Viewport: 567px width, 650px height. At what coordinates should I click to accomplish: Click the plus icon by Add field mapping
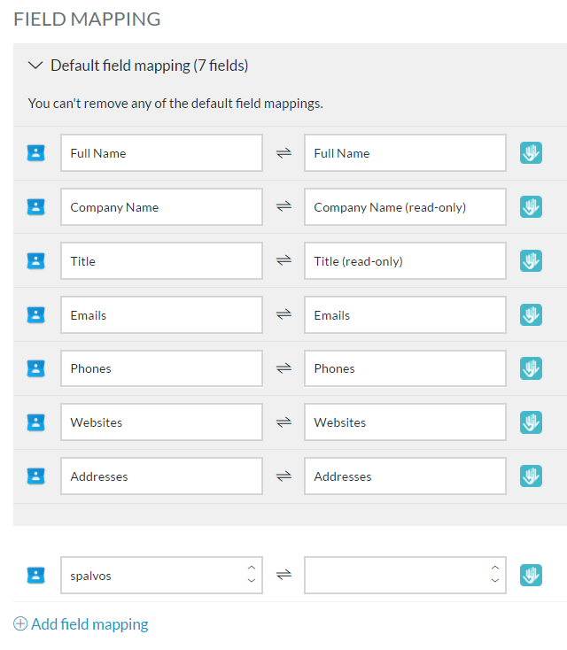20,623
